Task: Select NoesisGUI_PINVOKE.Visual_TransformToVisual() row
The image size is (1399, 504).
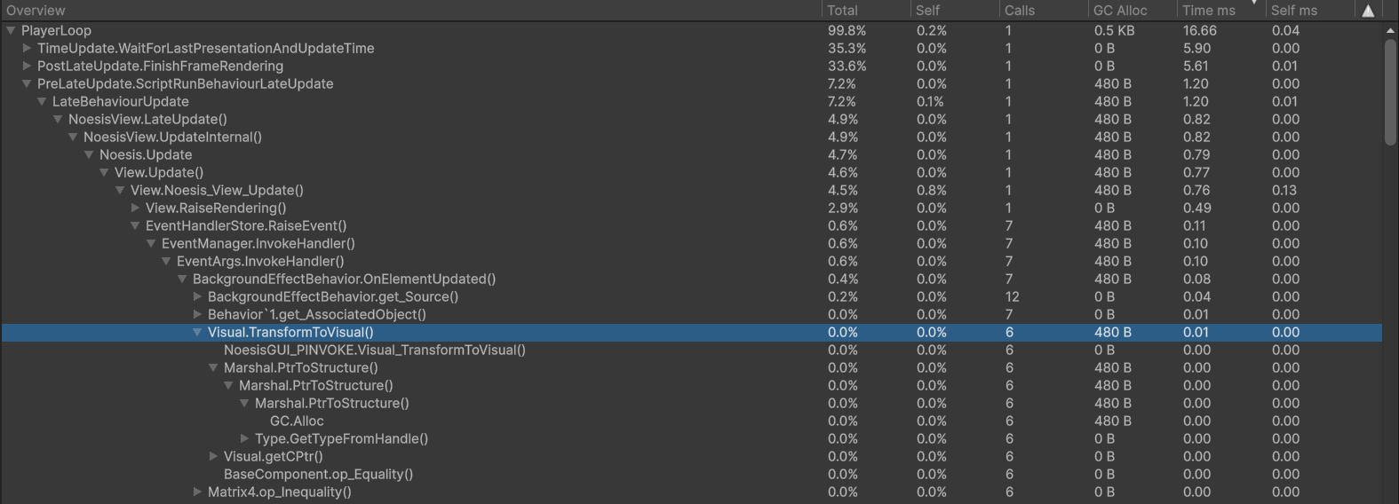Action: click(691, 350)
